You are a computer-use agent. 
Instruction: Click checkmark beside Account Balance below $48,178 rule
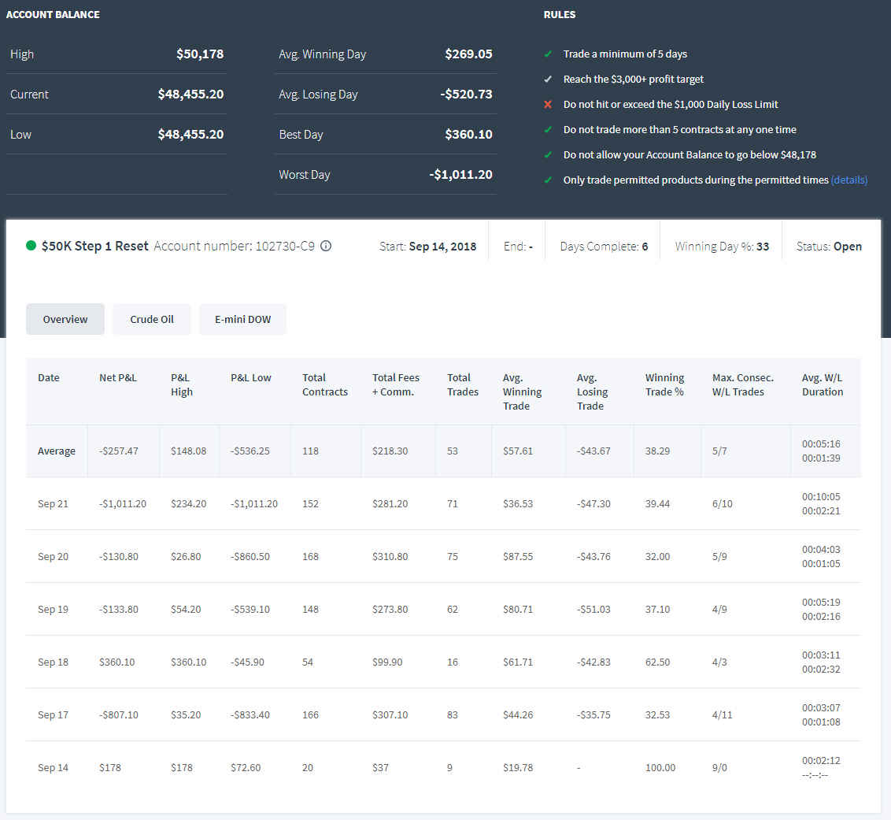[548, 154]
